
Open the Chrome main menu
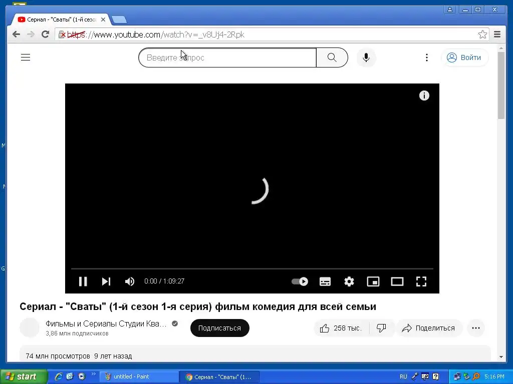click(x=497, y=34)
